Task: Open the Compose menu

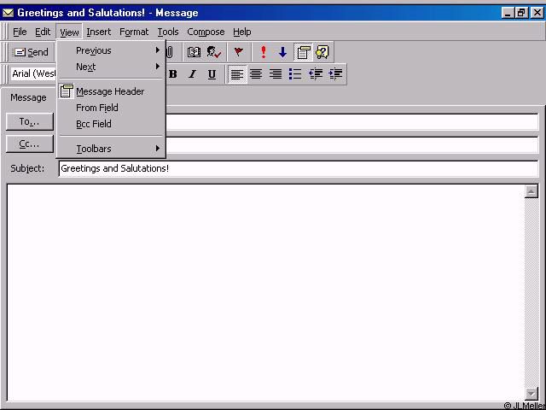Action: tap(206, 32)
